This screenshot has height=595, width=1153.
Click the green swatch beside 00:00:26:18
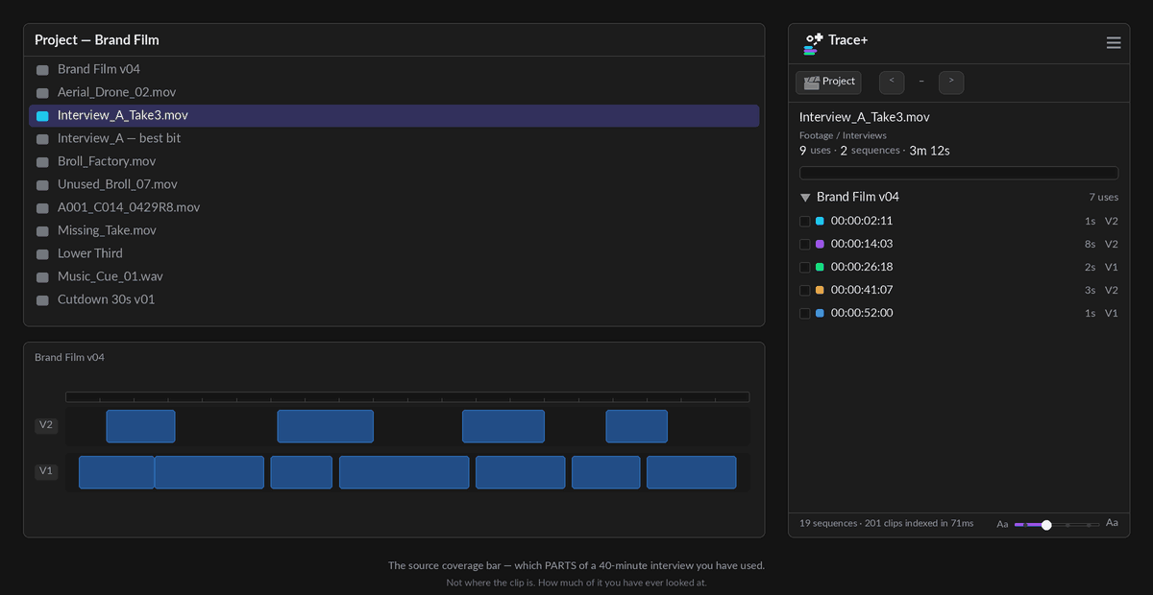pyautogui.click(x=820, y=268)
